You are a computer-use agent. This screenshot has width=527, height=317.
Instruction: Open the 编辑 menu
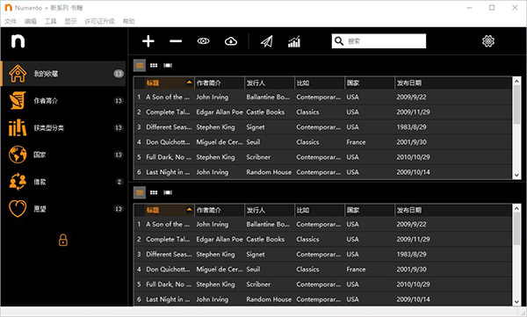click(30, 21)
